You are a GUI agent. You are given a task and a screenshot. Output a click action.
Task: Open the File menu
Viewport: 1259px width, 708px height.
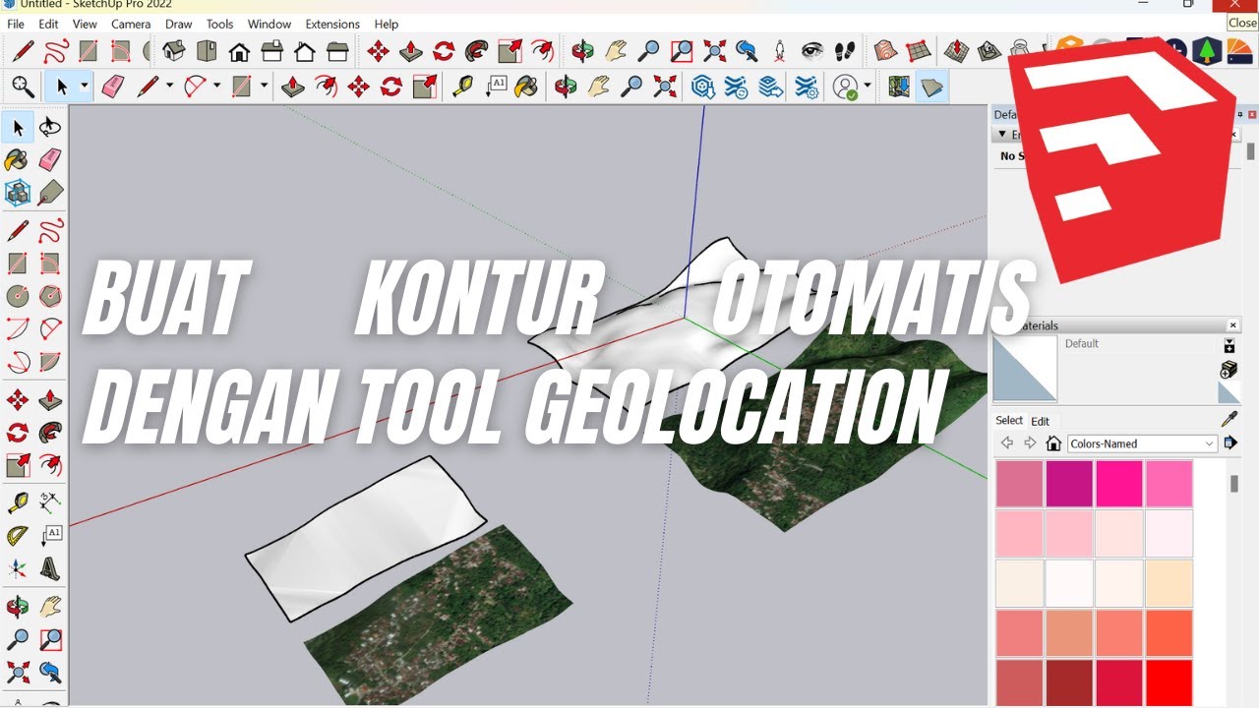coord(16,24)
